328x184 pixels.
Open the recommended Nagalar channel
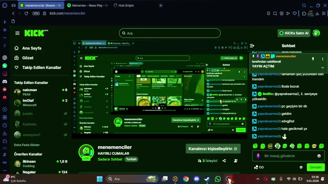[x=41, y=172]
